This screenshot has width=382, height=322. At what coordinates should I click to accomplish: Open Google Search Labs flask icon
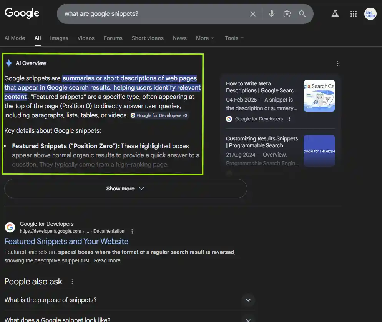pyautogui.click(x=335, y=13)
